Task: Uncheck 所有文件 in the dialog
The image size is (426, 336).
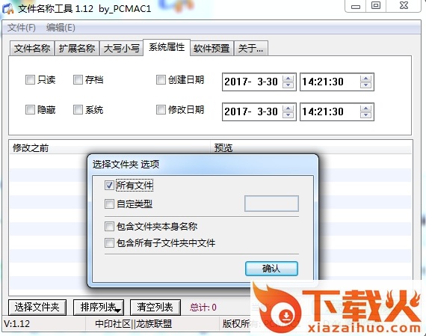Action: pyautogui.click(x=109, y=186)
